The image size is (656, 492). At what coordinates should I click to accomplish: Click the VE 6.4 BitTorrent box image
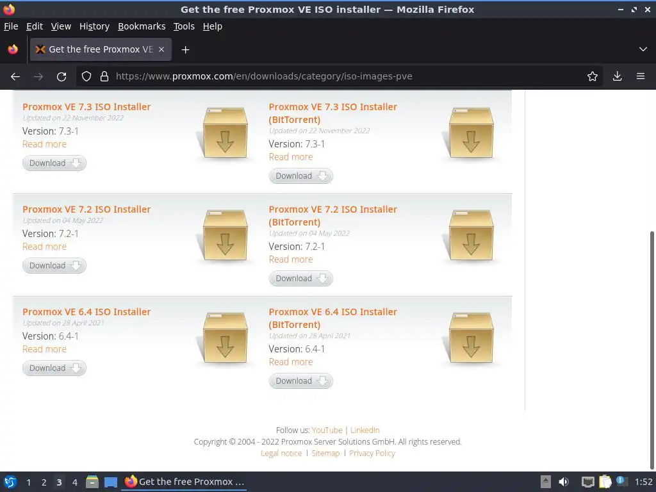[471, 338]
